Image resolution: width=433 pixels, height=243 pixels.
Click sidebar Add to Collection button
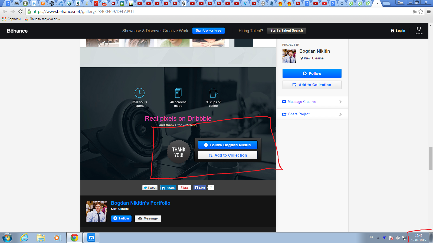312,85
